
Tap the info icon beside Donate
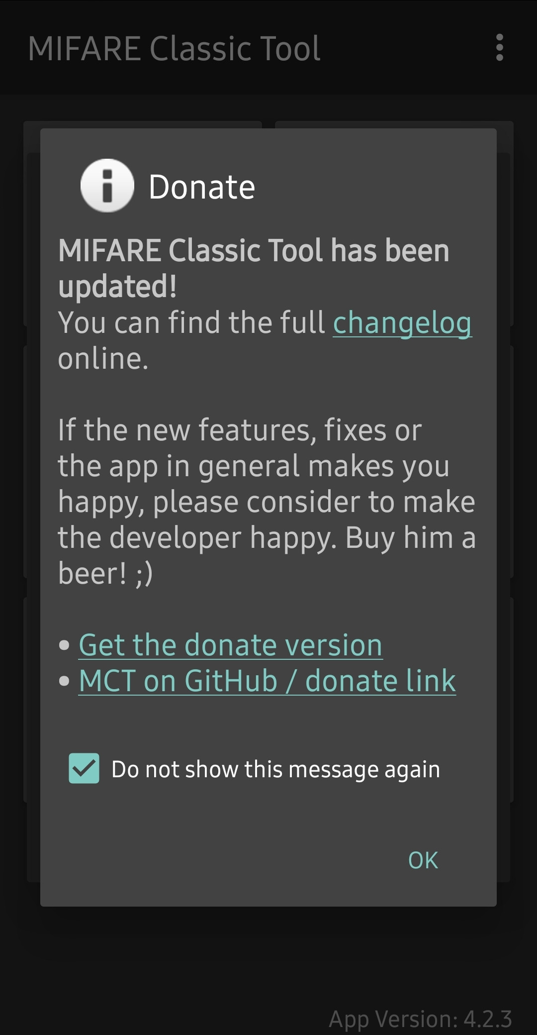click(x=107, y=186)
